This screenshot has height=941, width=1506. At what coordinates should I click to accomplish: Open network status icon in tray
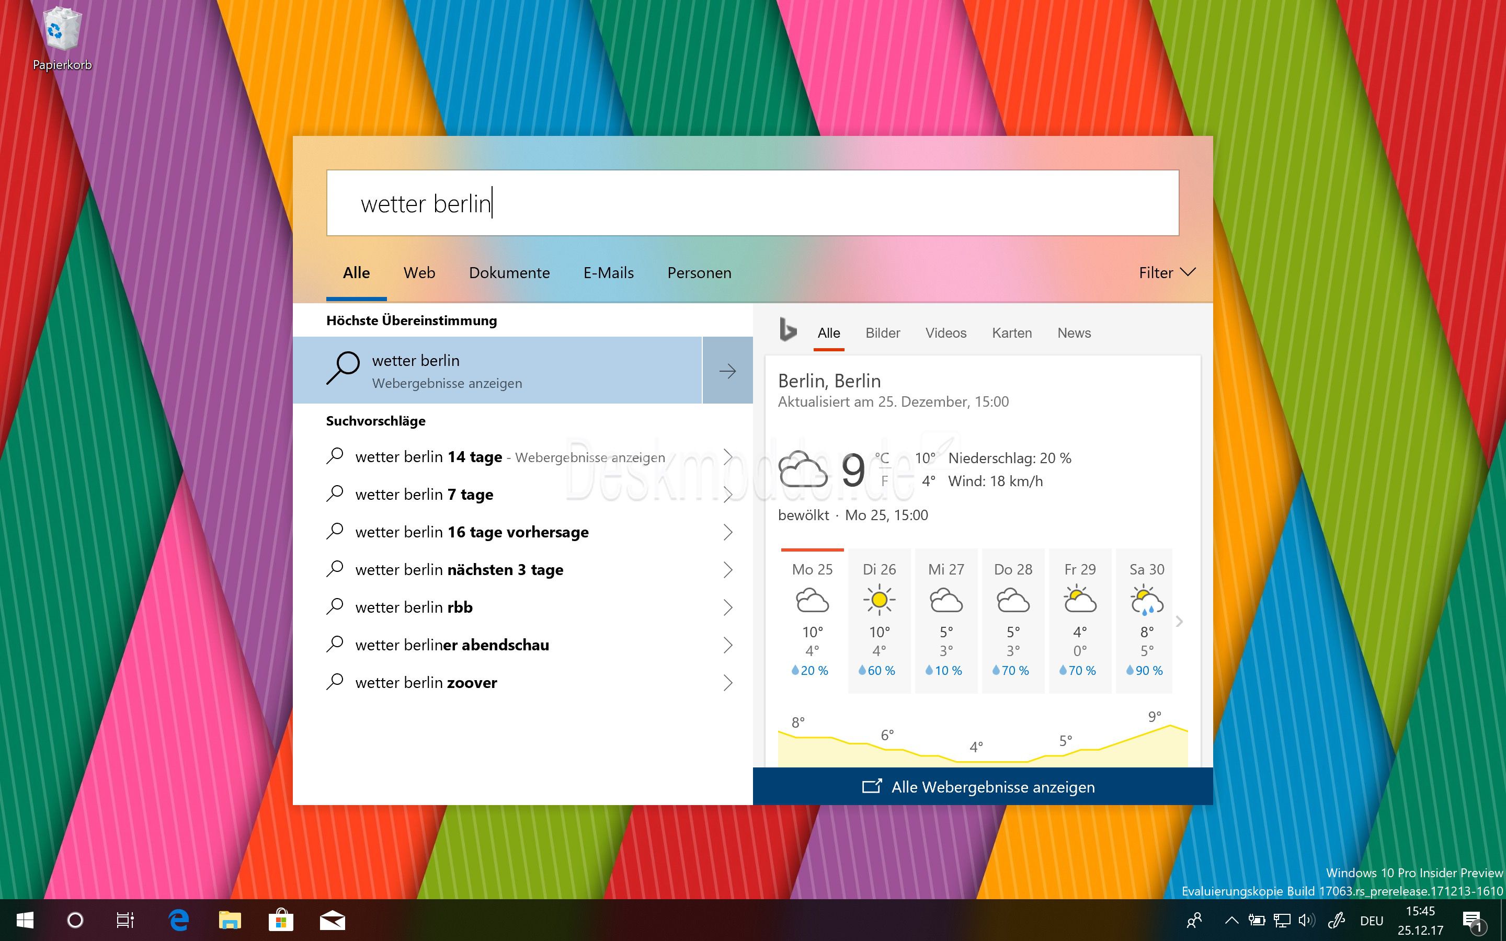pyautogui.click(x=1282, y=920)
